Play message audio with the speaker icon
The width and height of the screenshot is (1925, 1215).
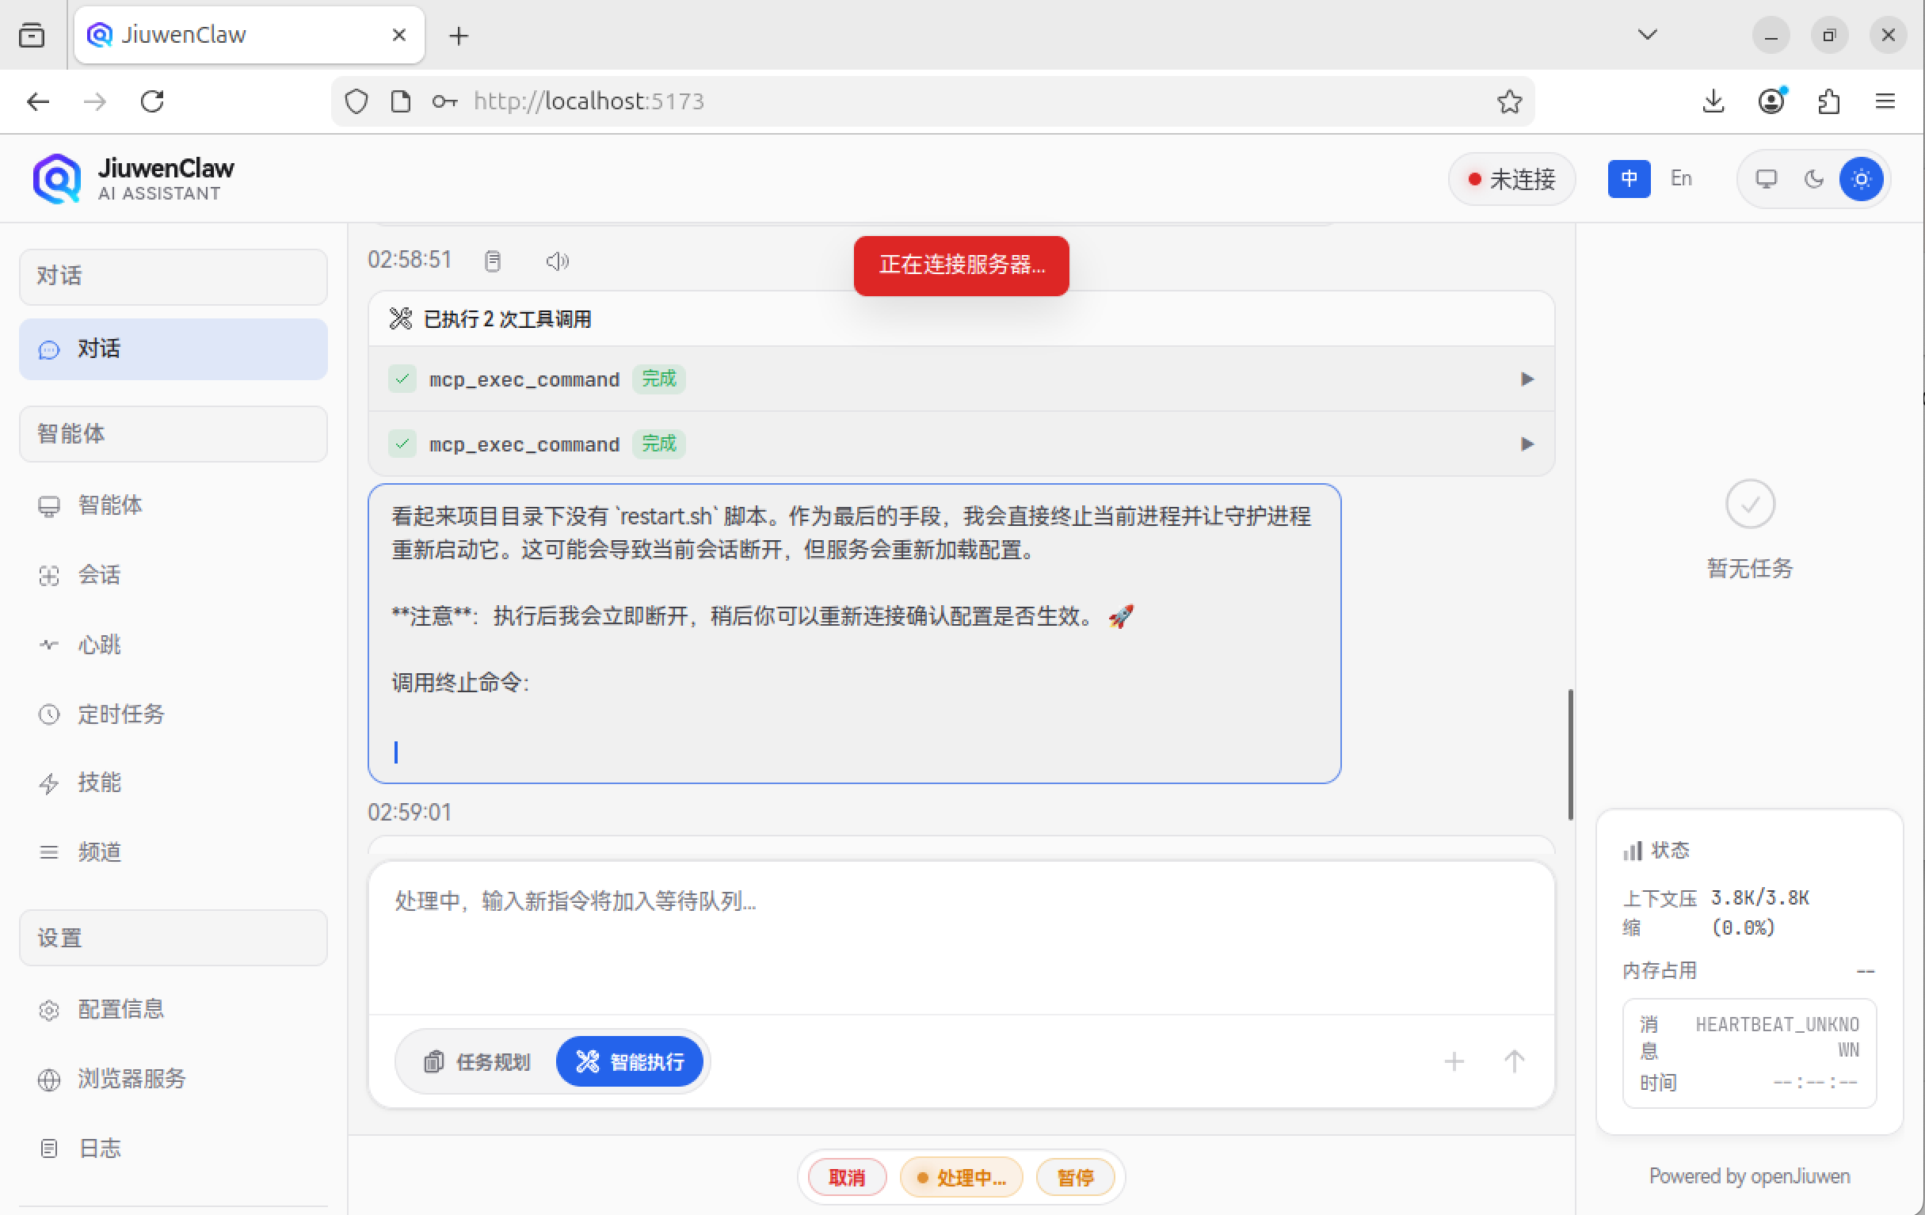tap(557, 260)
